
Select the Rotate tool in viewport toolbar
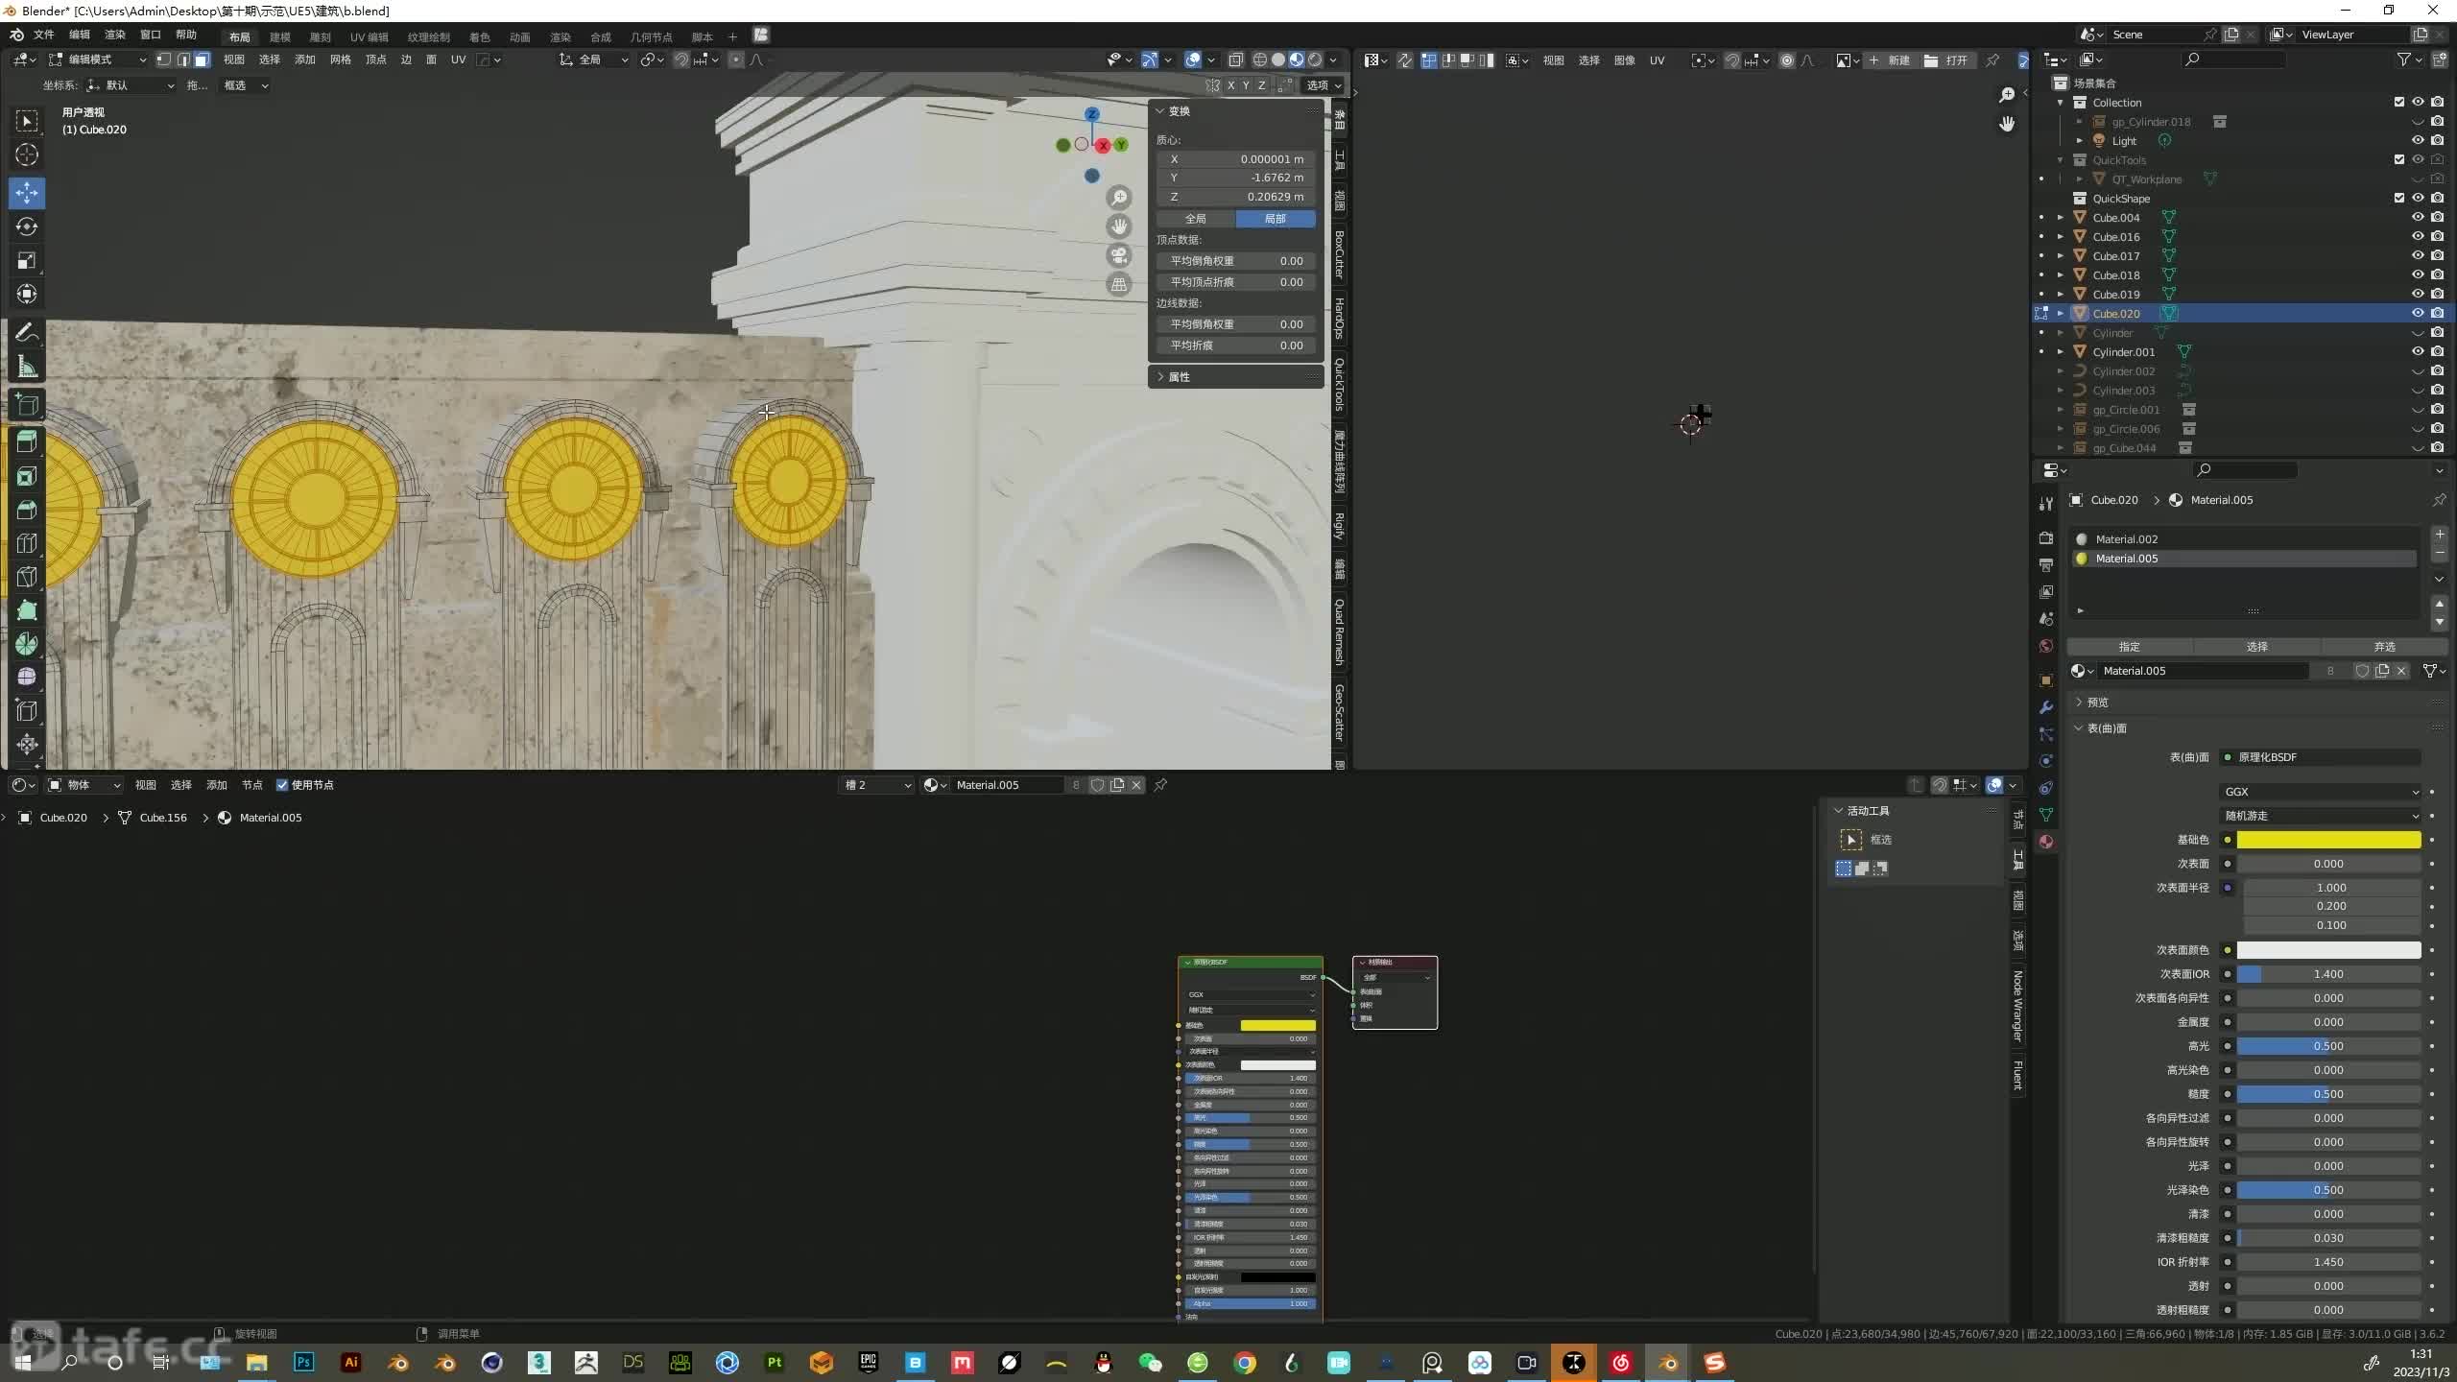point(27,226)
